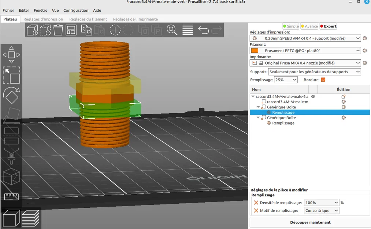Select the Rotate gizmo tool
Viewport: 371px width, 229px height.
tap(11, 95)
